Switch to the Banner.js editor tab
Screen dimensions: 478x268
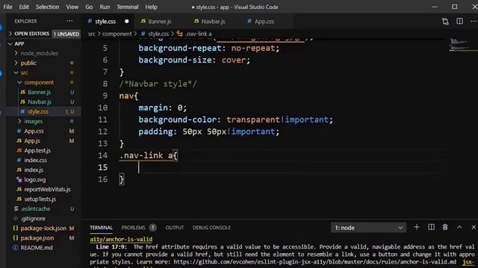(159, 22)
